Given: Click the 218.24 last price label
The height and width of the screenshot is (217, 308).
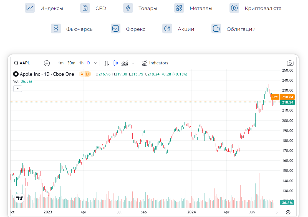Looking at the screenshot, I should click(287, 102).
